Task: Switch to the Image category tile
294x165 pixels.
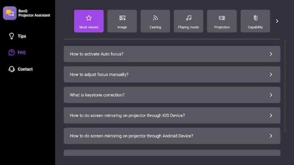Action: coord(122,21)
